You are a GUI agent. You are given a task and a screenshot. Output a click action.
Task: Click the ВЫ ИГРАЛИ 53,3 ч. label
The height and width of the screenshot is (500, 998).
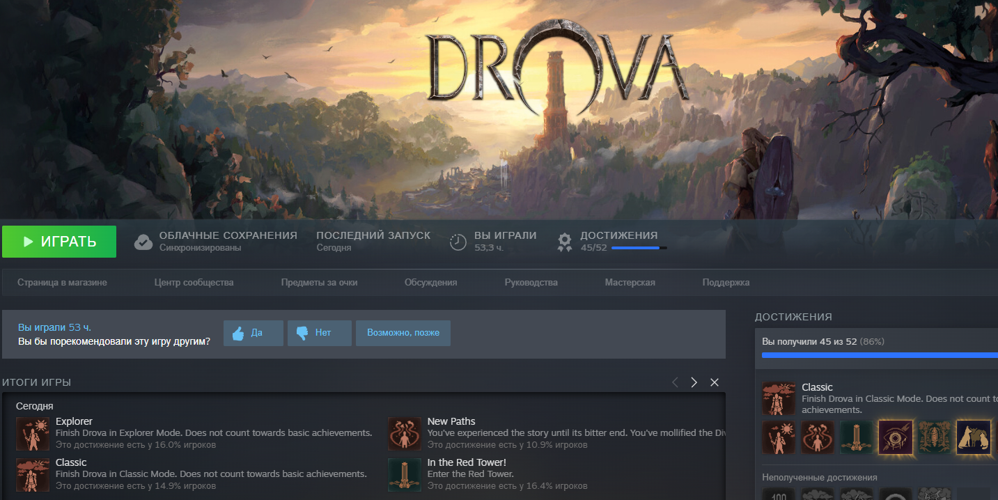point(505,241)
